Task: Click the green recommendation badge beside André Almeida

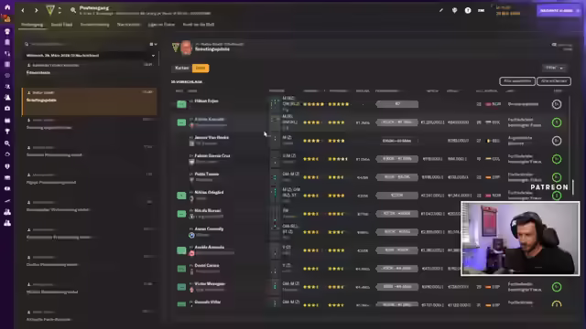Action: (x=181, y=250)
